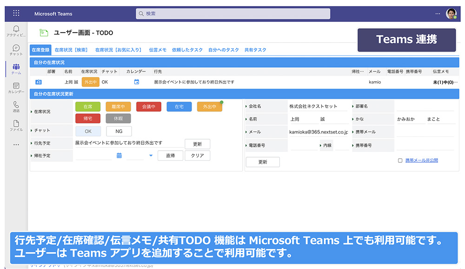Open the 携帯メール非公開 link
Image resolution: width=465 pixels, height=269 pixels.
pos(421,160)
